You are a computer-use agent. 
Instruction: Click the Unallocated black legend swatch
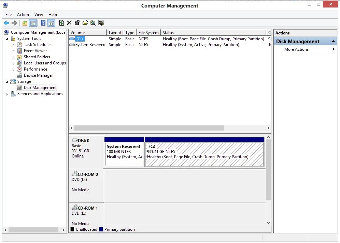(72, 229)
